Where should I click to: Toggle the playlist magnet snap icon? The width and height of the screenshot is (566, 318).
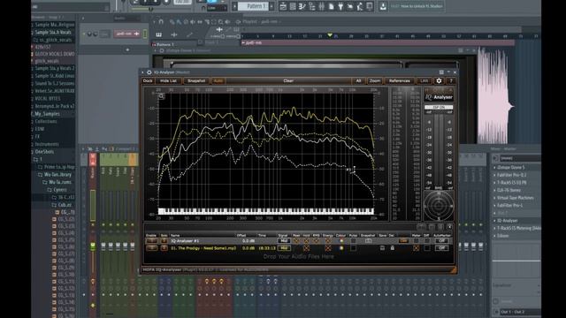pyautogui.click(x=161, y=21)
